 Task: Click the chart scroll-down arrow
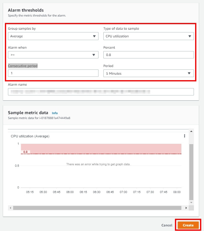pyautogui.click(x=191, y=203)
